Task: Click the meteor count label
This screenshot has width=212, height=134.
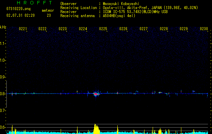Action: coord(48,10)
